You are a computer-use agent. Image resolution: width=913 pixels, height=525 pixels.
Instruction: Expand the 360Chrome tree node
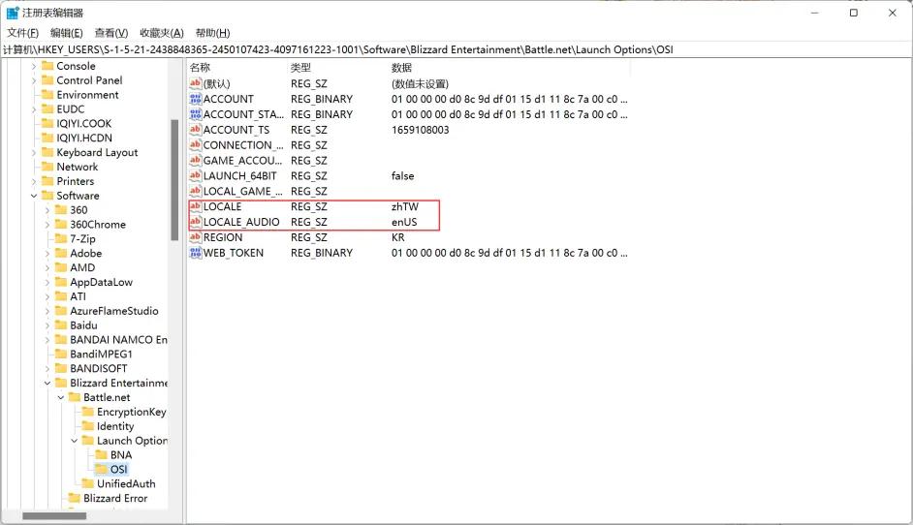click(x=47, y=225)
